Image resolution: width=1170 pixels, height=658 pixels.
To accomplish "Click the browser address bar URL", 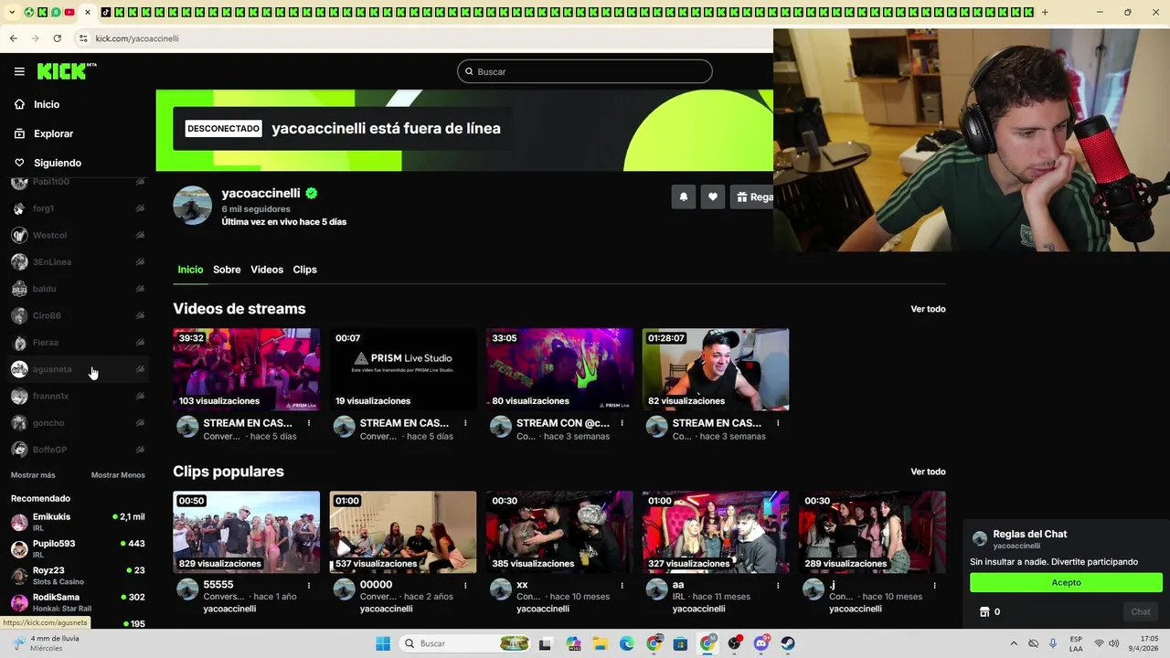I will pyautogui.click(x=137, y=38).
